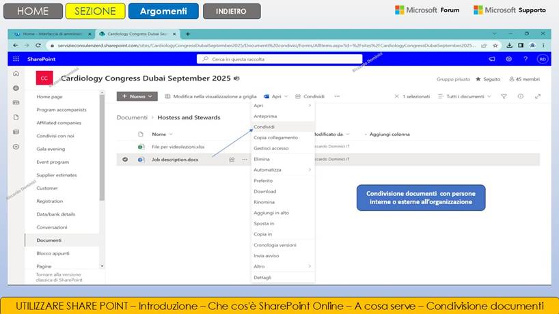
Task: Click share icon on Job description.docx row
Action: click(232, 160)
